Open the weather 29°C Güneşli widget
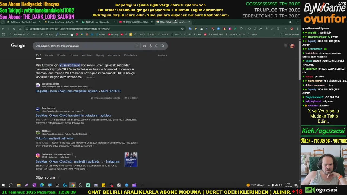This screenshot has width=347, height=195. point(255,185)
